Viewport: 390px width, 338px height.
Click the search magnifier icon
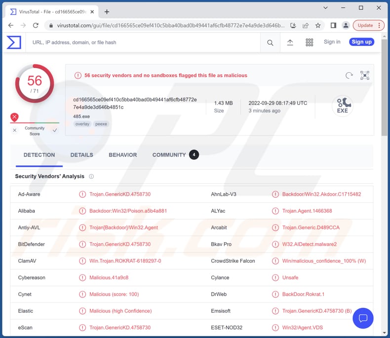click(270, 43)
